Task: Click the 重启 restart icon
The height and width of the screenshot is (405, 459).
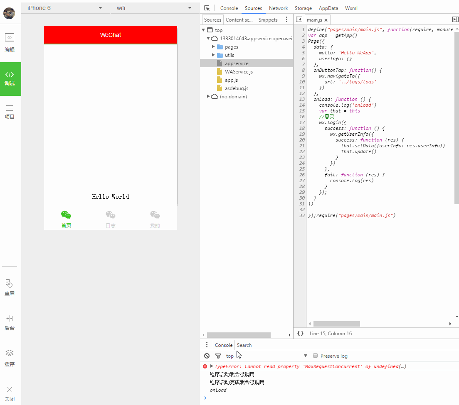Action: pos(10,284)
